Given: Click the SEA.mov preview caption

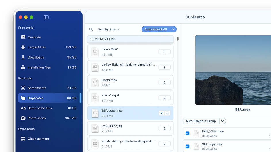Looking at the screenshot, I should [243, 110].
